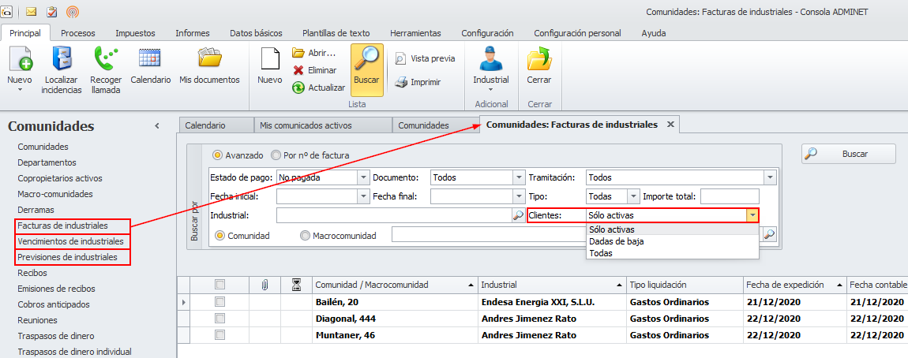Click the Industrial worker icon
Viewport: 908px width, 358px height.
(x=491, y=58)
